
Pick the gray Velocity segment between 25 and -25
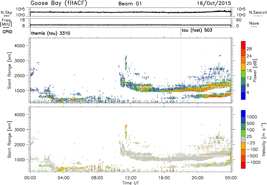pos(243,139)
